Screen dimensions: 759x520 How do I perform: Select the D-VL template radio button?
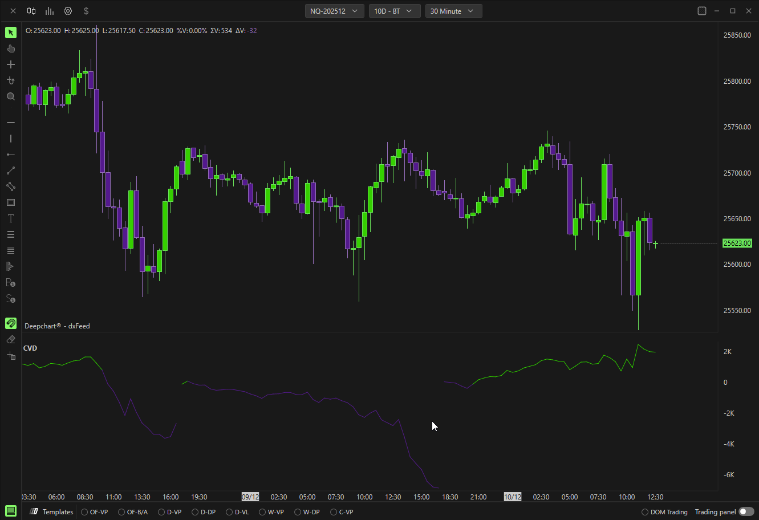click(x=229, y=512)
